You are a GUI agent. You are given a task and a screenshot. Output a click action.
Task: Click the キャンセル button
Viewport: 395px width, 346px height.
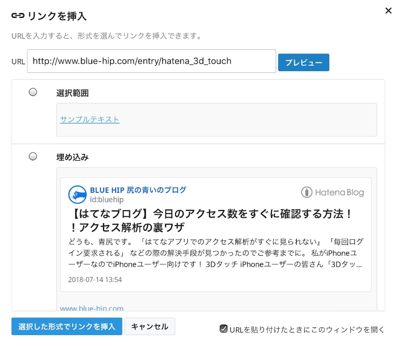pyautogui.click(x=150, y=326)
